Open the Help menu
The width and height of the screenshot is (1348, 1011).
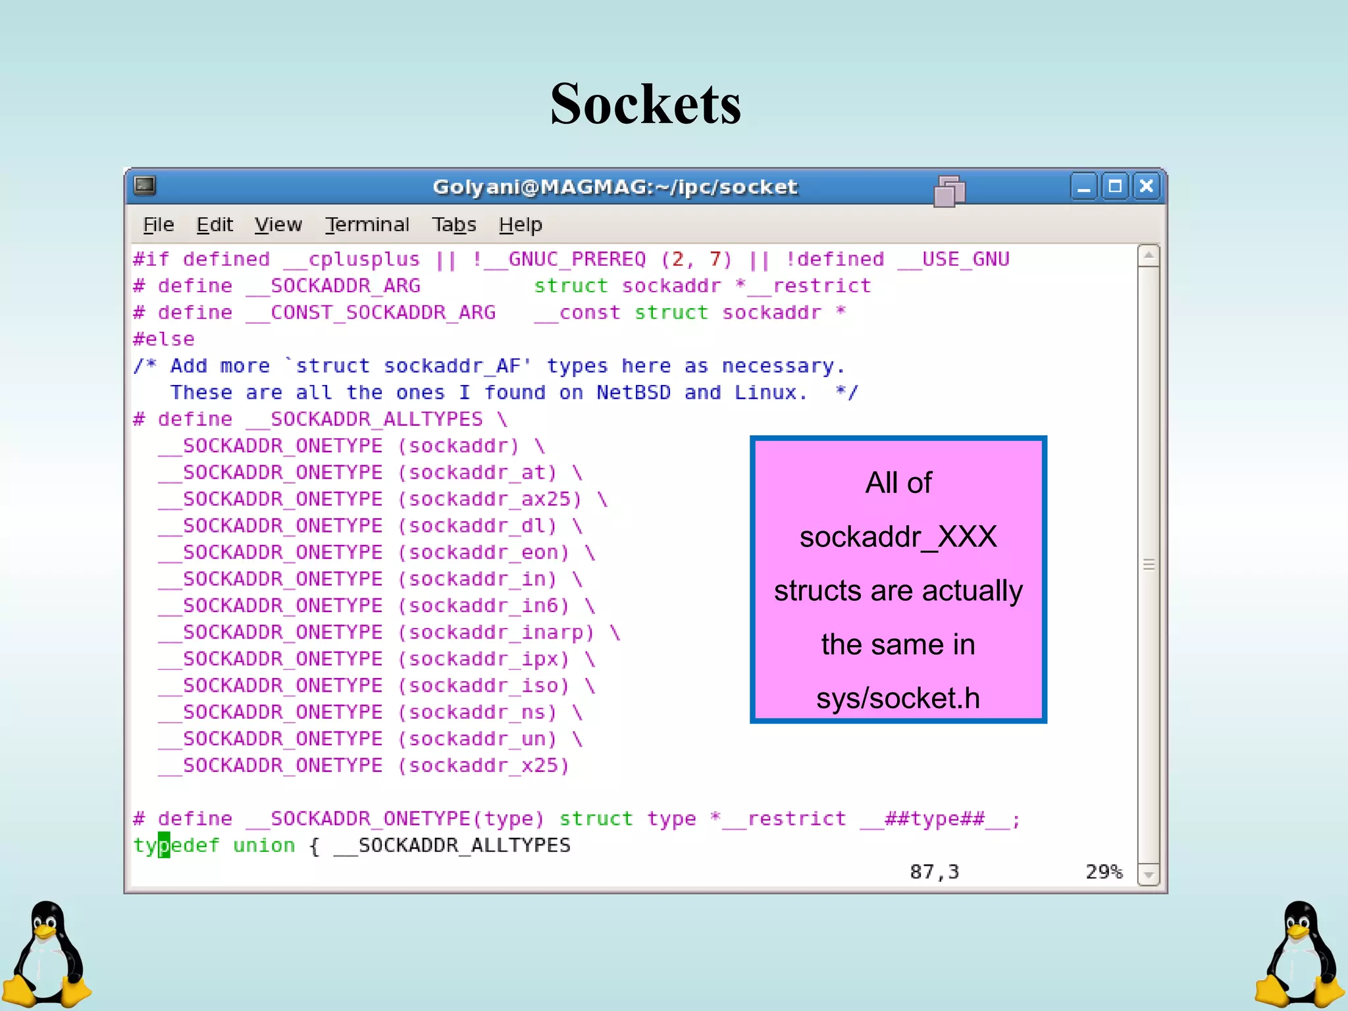pos(521,225)
